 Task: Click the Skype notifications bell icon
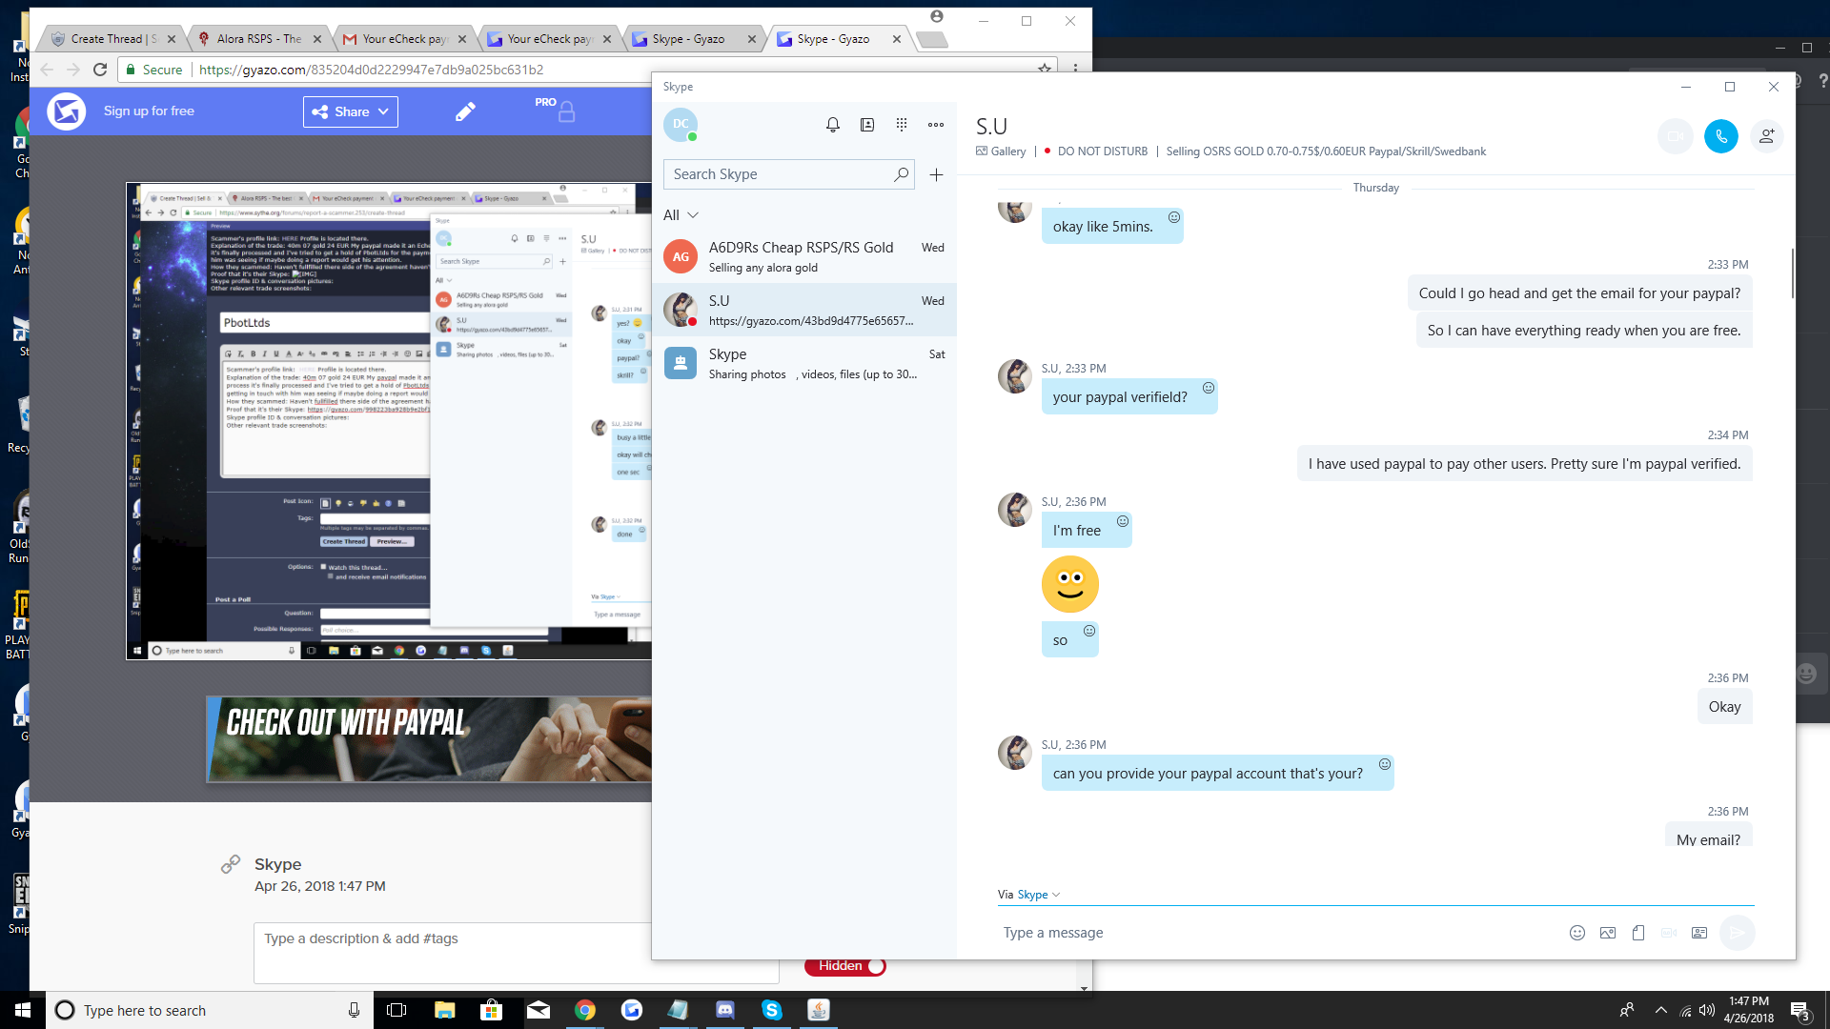coord(832,125)
